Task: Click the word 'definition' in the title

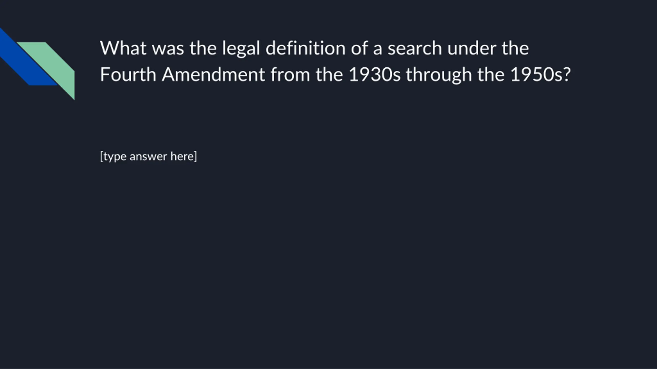Action: click(x=305, y=48)
